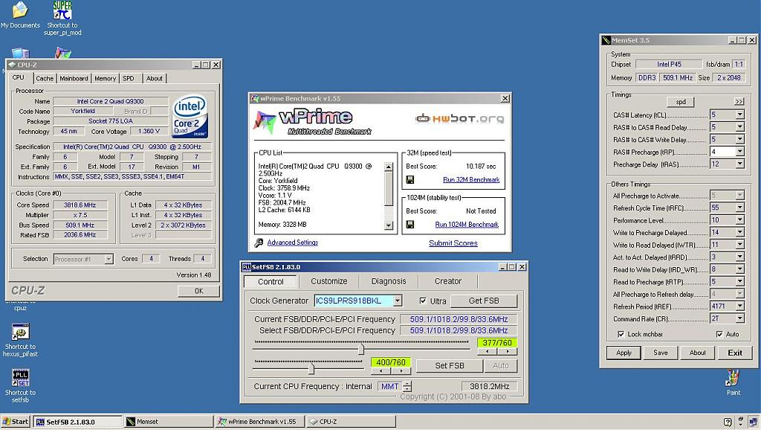The width and height of the screenshot is (761, 430).
Task: Click Apply button in MemSet
Action: coord(624,353)
